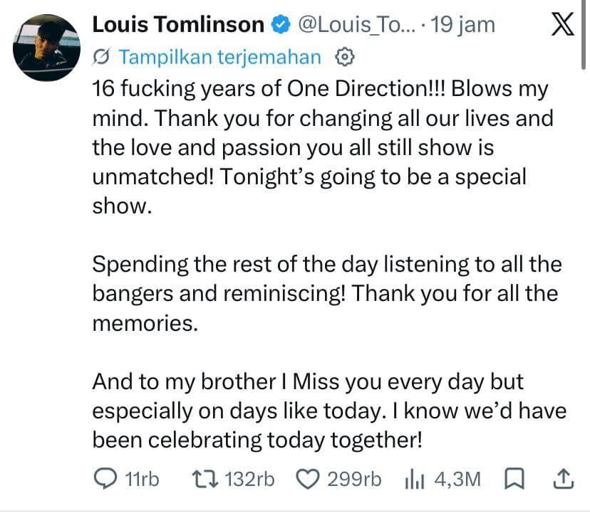
Task: Open translation settings gear icon
Action: (345, 58)
